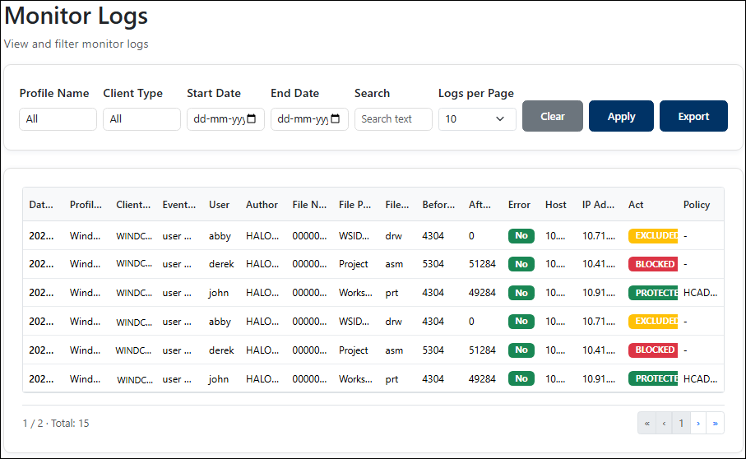This screenshot has height=459, width=746.
Task: Click HCAD... policy in last row
Action: coord(700,378)
